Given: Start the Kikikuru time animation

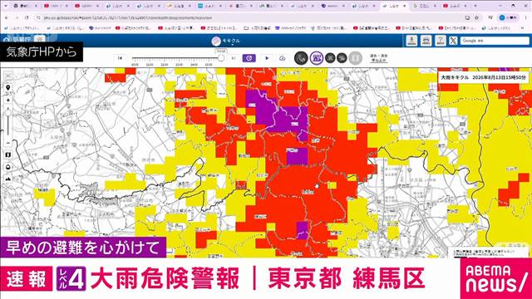Looking at the screenshot, I should 267,58.
